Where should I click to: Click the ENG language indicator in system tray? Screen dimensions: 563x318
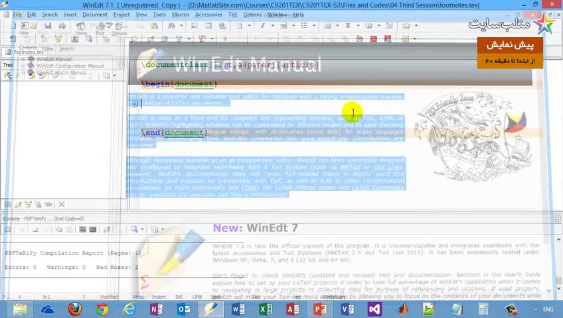[x=548, y=309]
